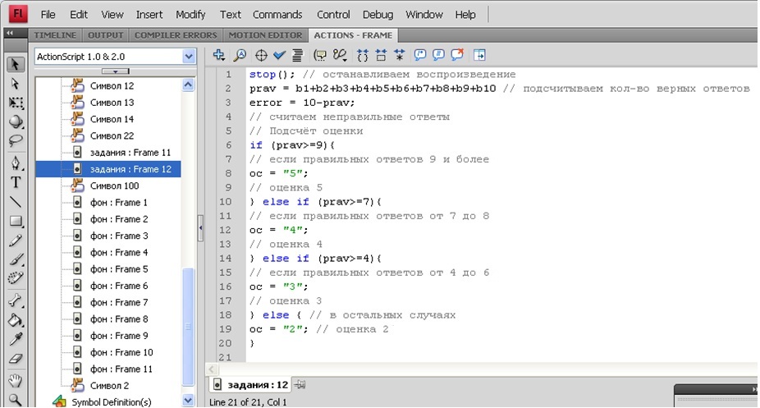Switch to the Motion Editor tab
The width and height of the screenshot is (760, 408).
click(265, 35)
